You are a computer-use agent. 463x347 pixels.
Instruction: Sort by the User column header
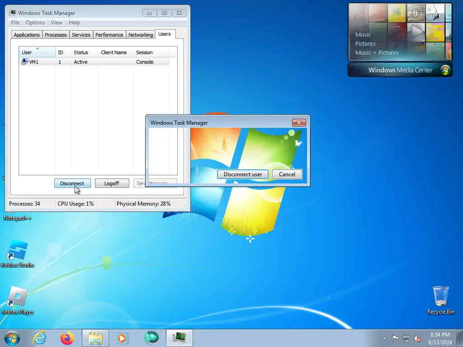(x=37, y=52)
